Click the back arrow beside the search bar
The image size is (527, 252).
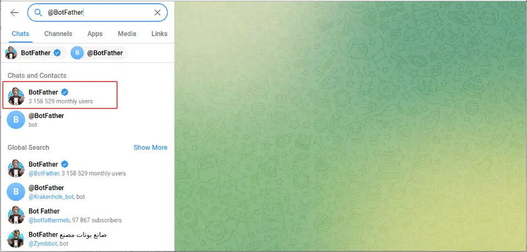[14, 13]
